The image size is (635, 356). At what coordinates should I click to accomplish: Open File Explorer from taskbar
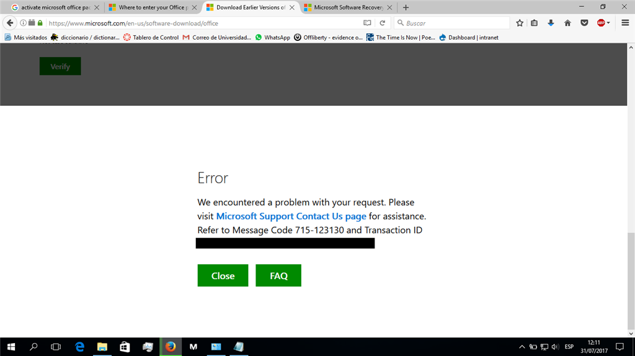[x=102, y=347]
